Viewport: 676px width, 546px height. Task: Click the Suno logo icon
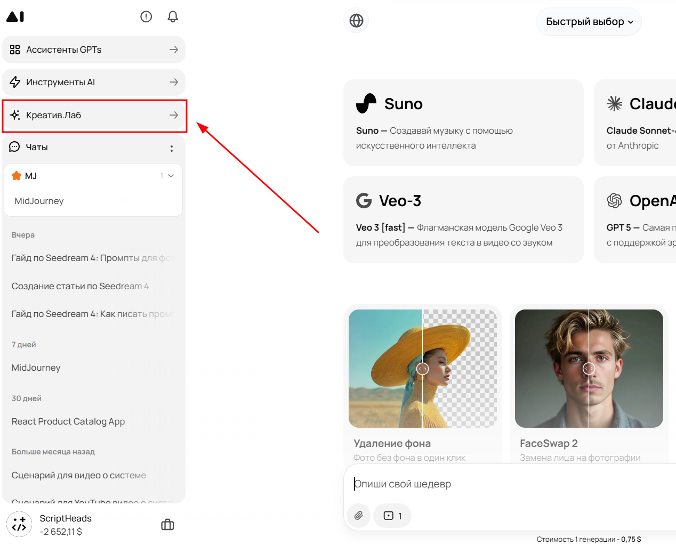366,103
